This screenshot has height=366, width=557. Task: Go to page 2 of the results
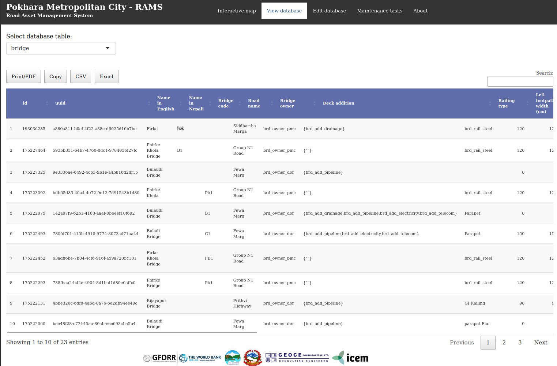click(x=504, y=343)
